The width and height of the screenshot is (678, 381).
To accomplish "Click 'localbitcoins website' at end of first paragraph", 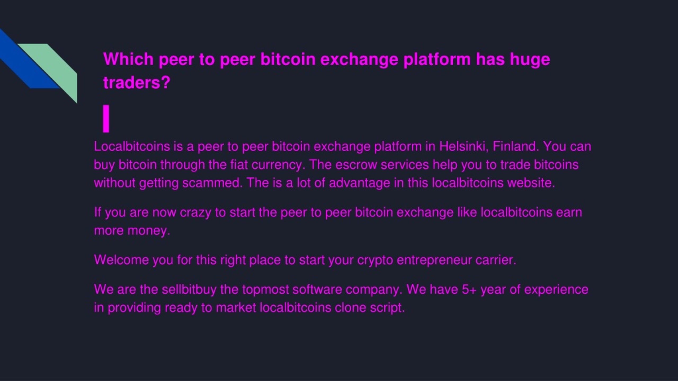I will [493, 183].
